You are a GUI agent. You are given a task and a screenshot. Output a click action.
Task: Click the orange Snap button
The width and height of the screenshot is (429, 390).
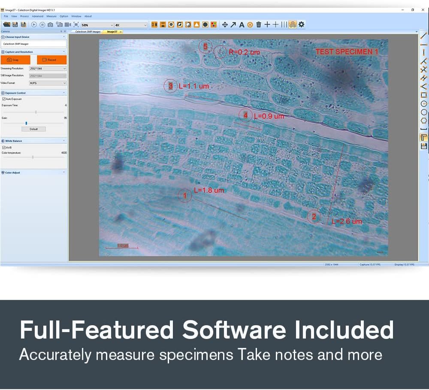15,60
